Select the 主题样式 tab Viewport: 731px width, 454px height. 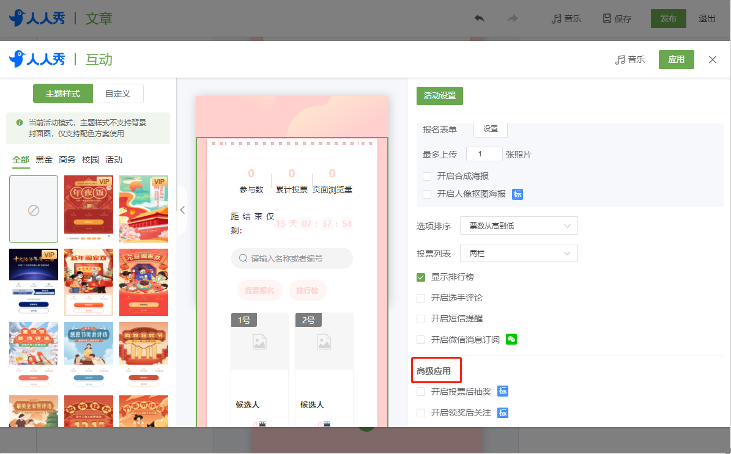(63, 93)
